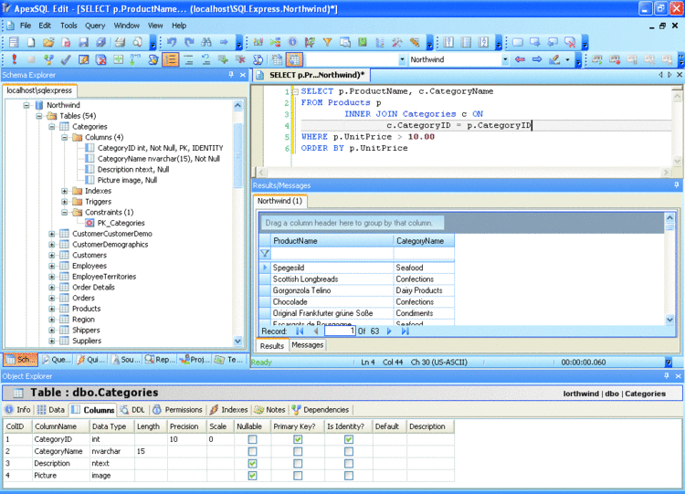
Task: Sort by CategoryName column header
Action: (x=424, y=241)
